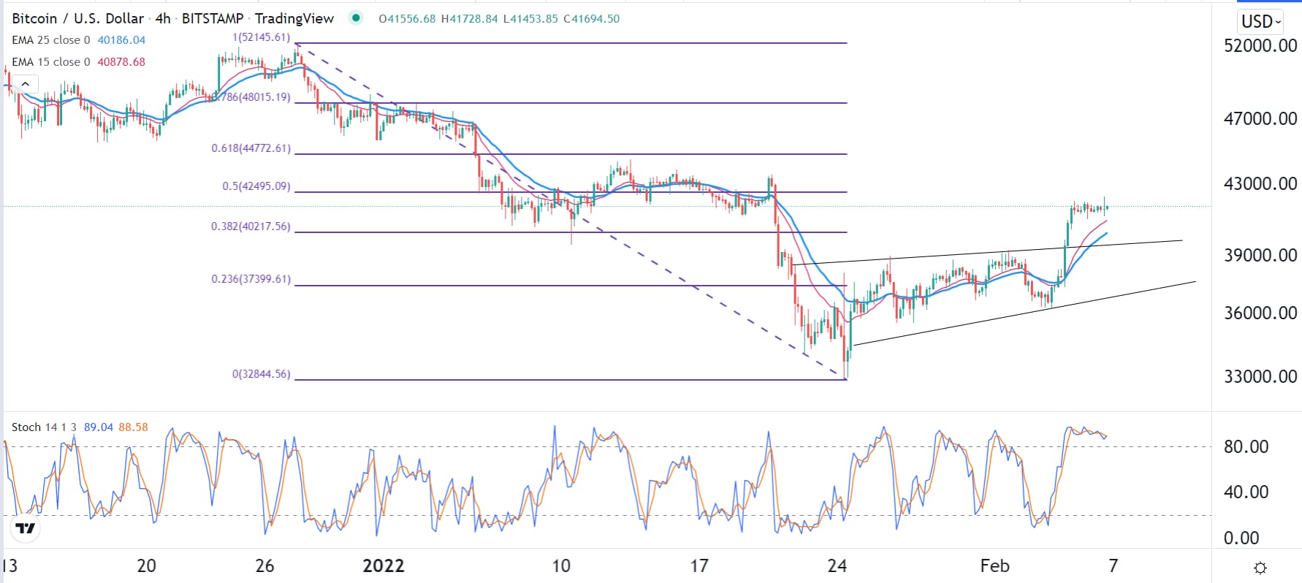Select the Fibonacci 0.236(37399.61) level label
The height and width of the screenshot is (583, 1302).
[x=251, y=279]
